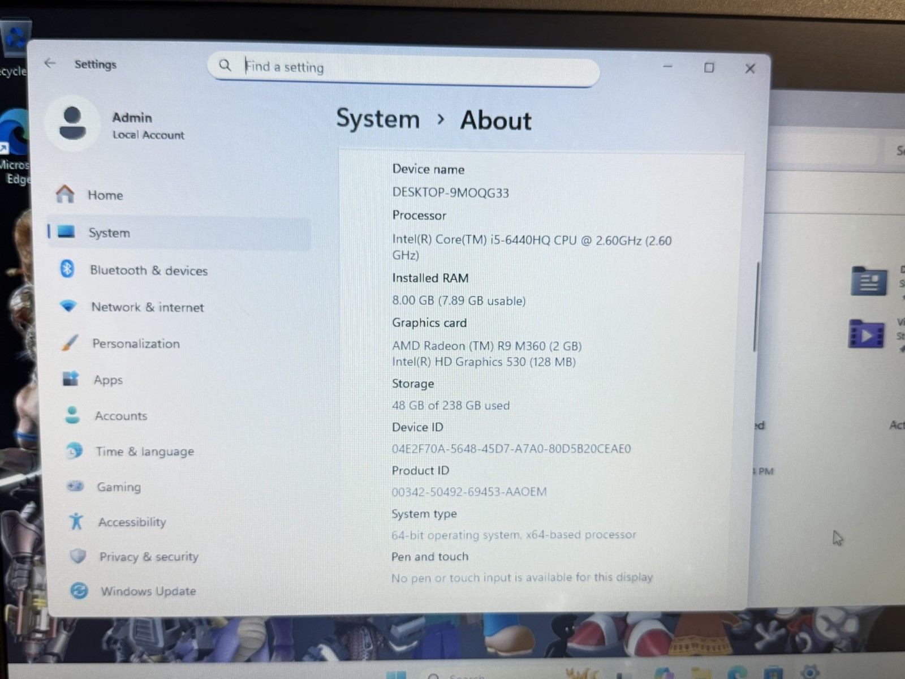The width and height of the screenshot is (905, 679).
Task: Open the Admin account avatar
Action: point(72,123)
